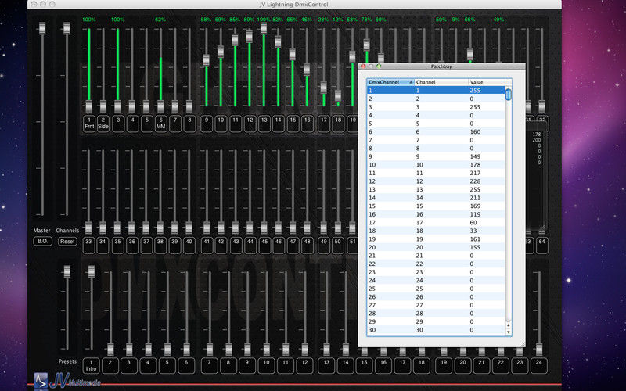626x391 pixels.
Task: Select channel button 45
Action: (264, 246)
